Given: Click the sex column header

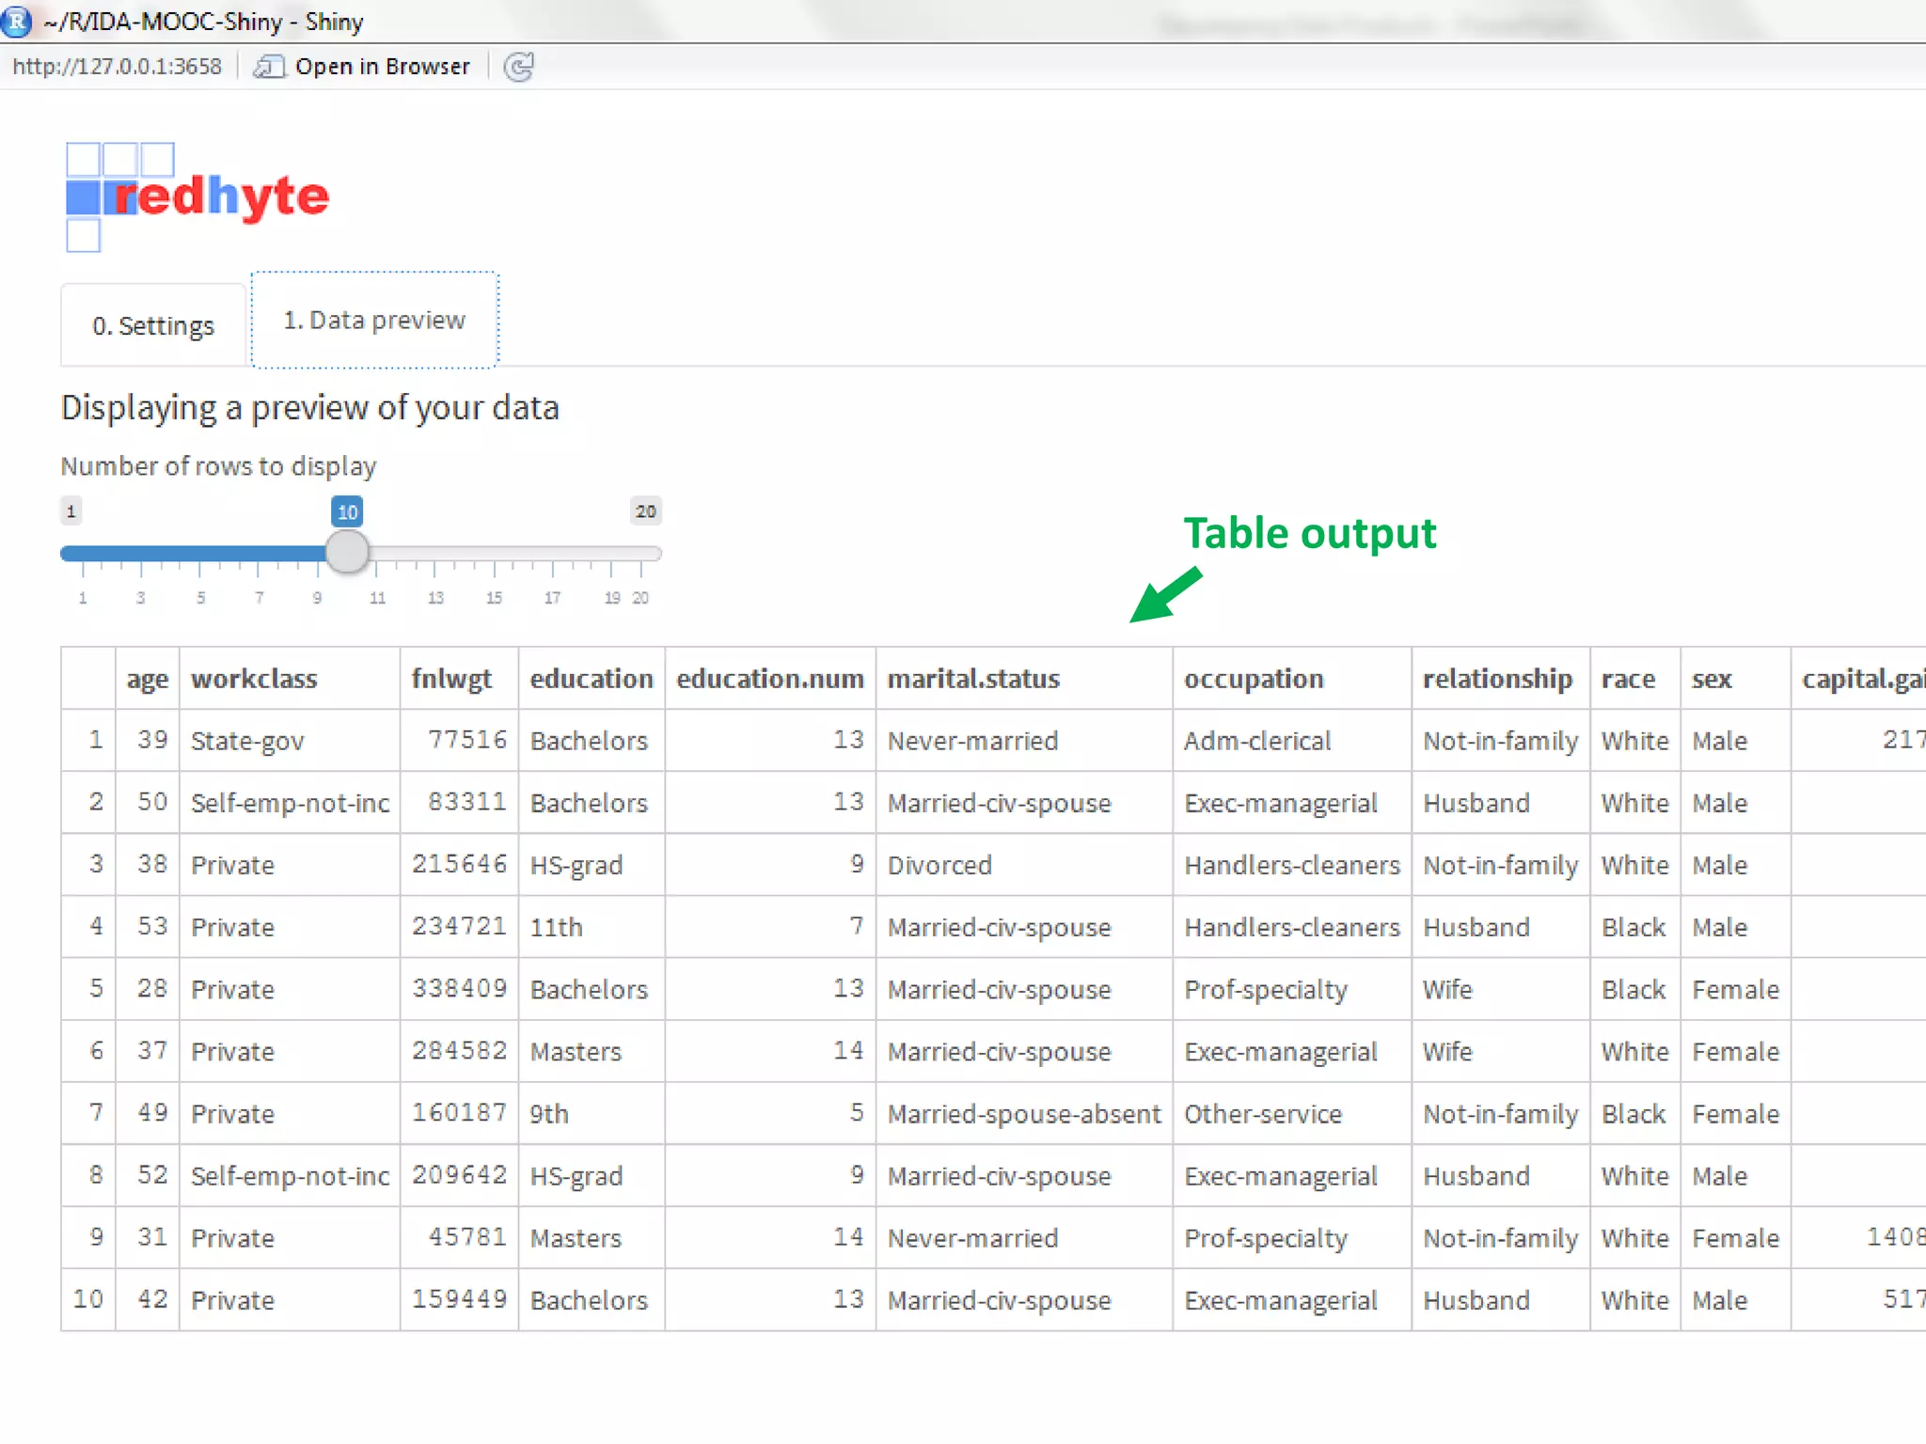Looking at the screenshot, I should 1735,679.
